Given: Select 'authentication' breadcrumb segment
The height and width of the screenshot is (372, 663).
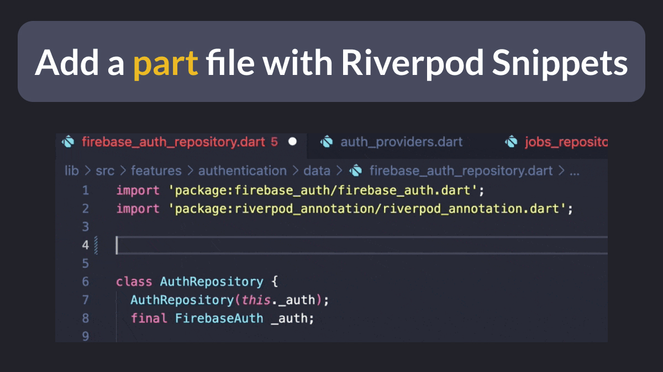Looking at the screenshot, I should coord(243,171).
